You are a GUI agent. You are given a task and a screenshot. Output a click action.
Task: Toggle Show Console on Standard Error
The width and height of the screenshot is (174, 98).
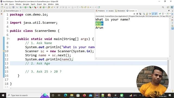click(156, 14)
